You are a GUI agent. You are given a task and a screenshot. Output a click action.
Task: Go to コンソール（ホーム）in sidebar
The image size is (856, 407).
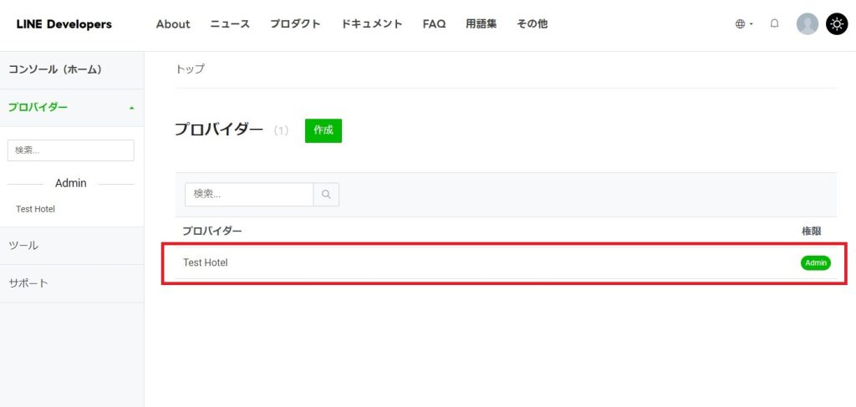click(55, 69)
